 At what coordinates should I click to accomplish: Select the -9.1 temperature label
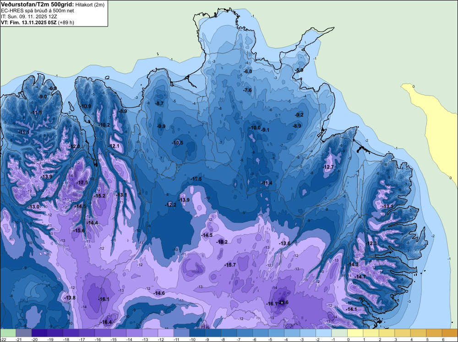click(265, 130)
